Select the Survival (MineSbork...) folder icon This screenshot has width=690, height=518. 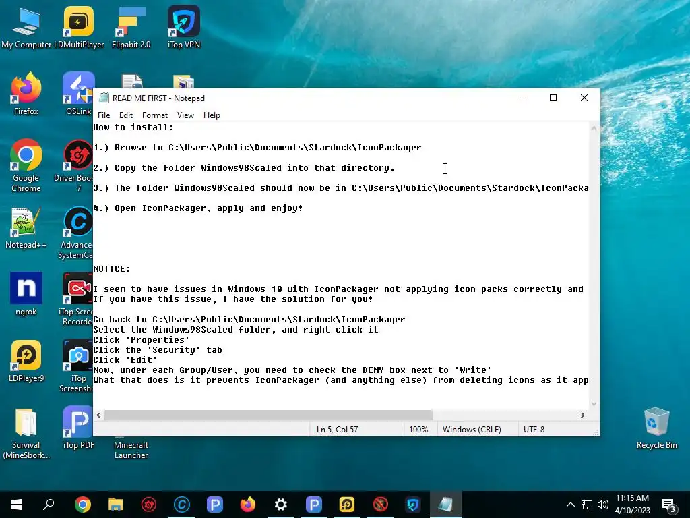coord(26,434)
